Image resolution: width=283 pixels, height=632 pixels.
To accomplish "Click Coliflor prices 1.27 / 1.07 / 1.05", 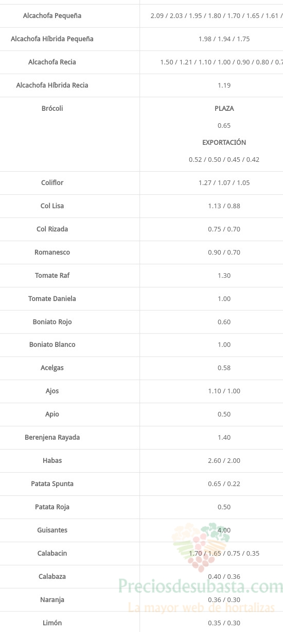I will click(x=224, y=183).
